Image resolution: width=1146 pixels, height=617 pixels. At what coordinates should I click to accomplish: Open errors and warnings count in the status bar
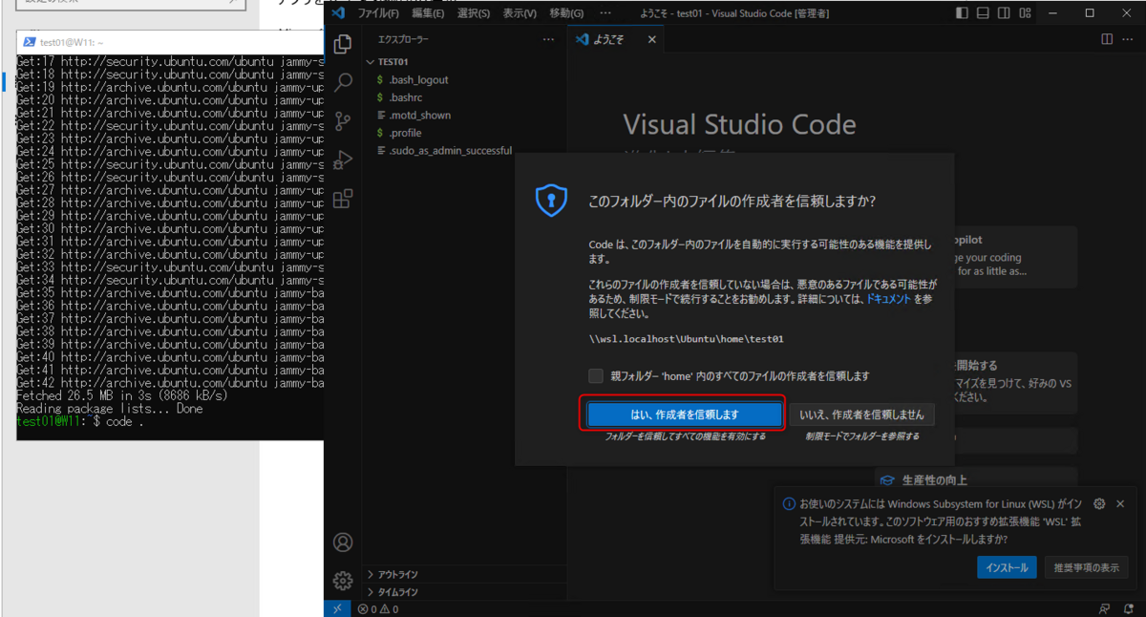click(x=378, y=608)
